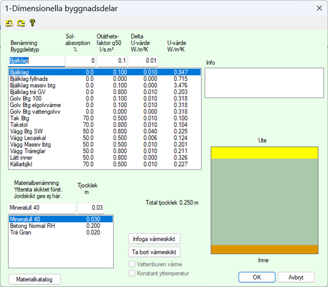
Task: Select the yellow mineral wool layer in diagram
Action: (264, 153)
